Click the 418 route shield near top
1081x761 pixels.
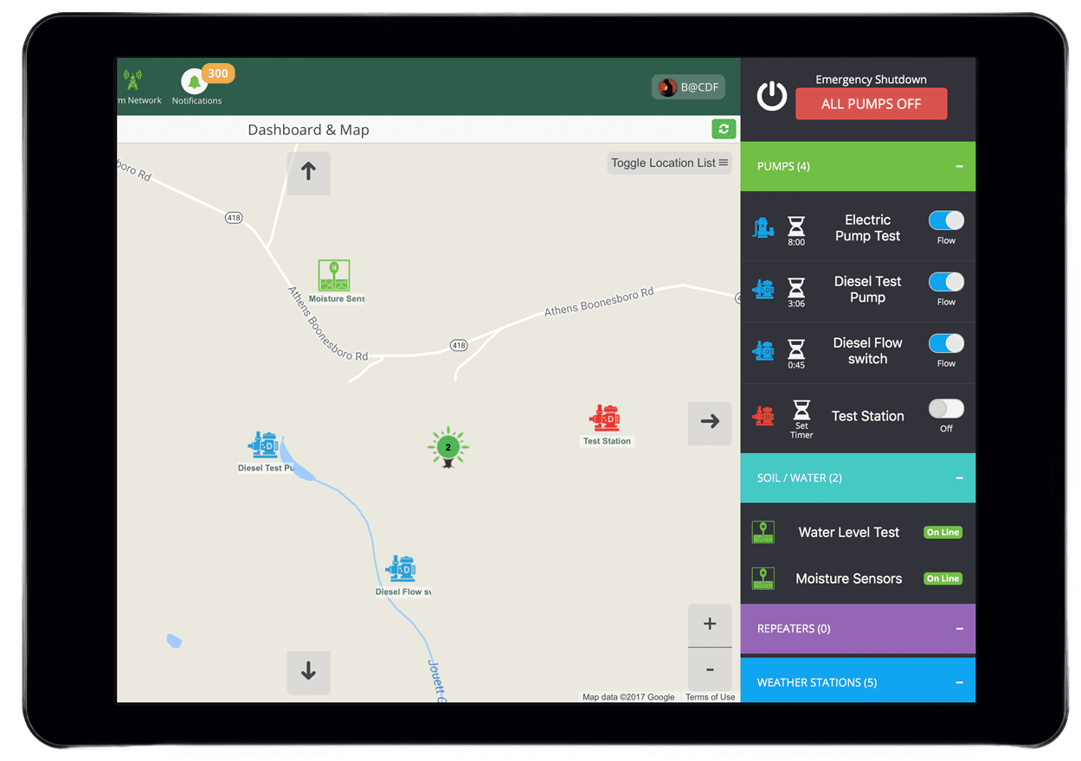click(x=234, y=218)
